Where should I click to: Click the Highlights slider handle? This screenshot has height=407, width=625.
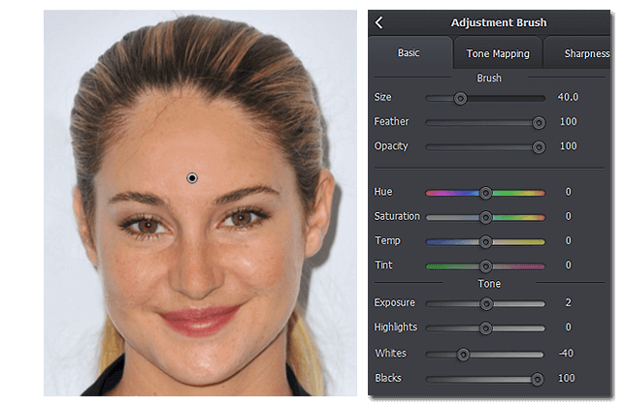485,329
